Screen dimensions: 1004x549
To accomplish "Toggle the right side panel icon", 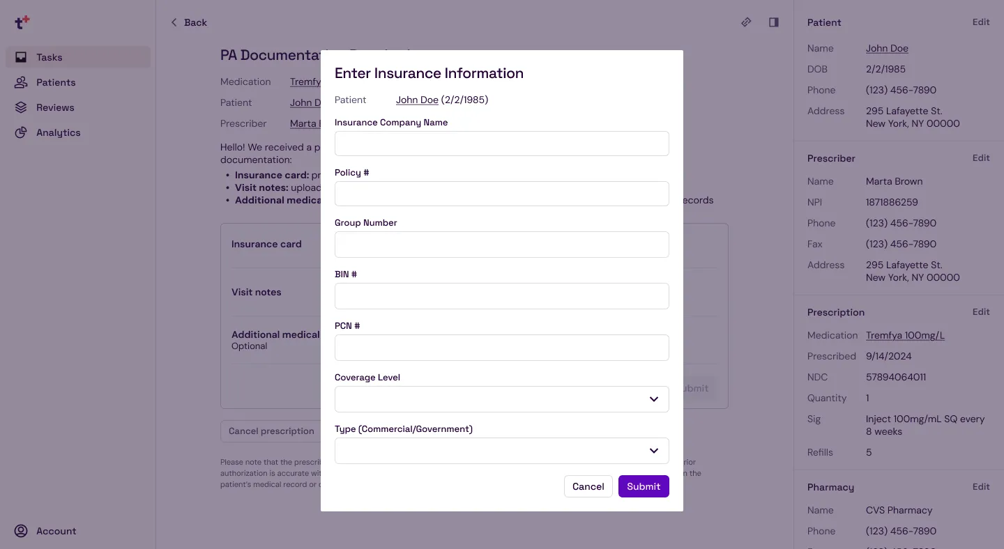I will (774, 22).
